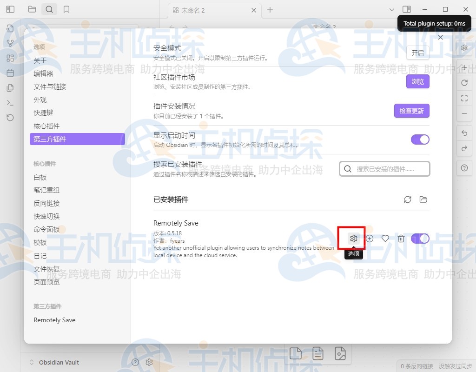Image resolution: width=476 pixels, height=372 pixels.
Task: Select 外观 in the settings sidebar
Action: [x=40, y=100]
